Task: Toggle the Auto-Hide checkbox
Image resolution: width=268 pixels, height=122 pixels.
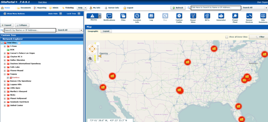Action: pyautogui.click(x=61, y=14)
